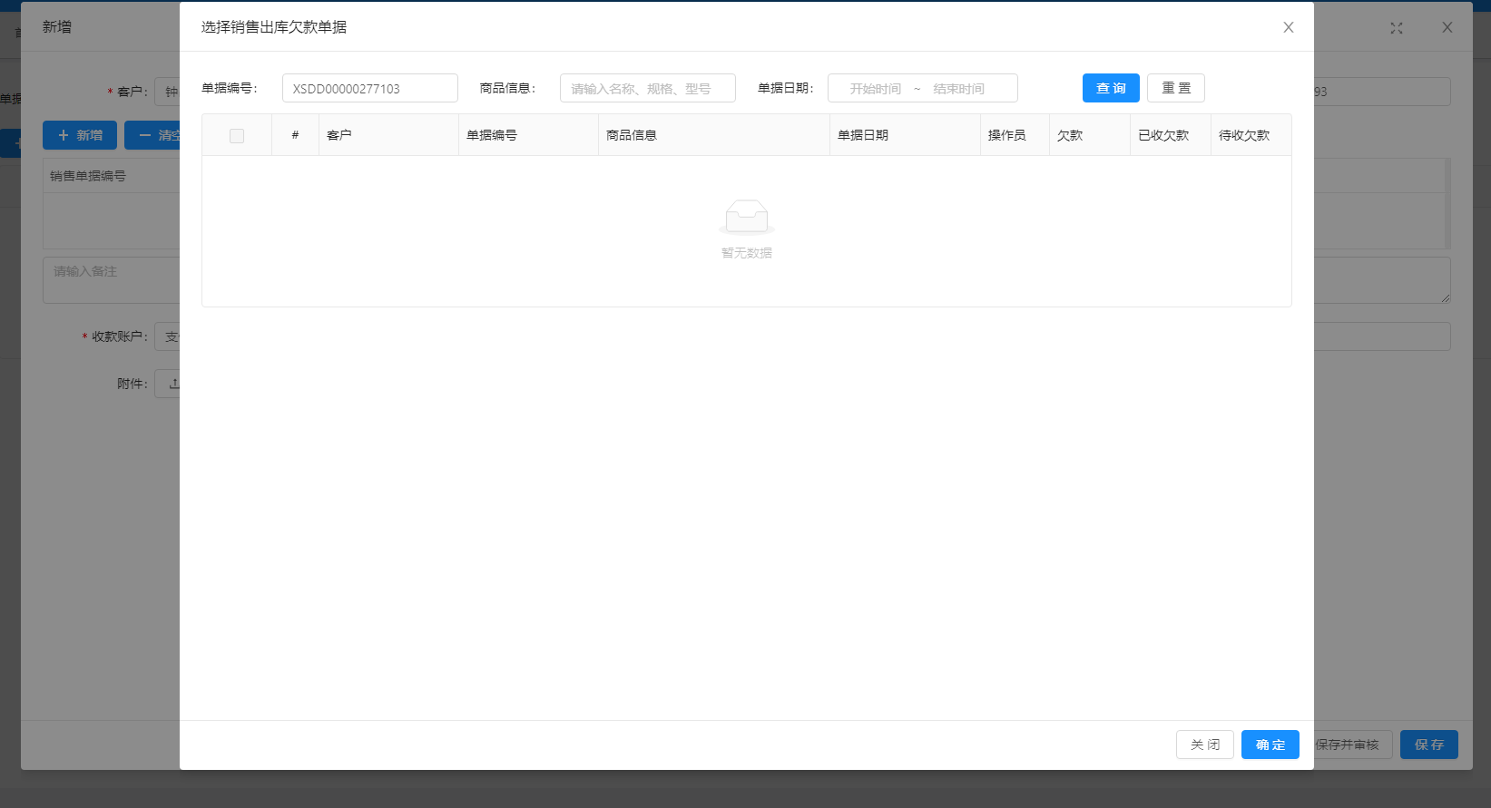Focus the 商品信息 search field
The width and height of the screenshot is (1491, 808).
(x=648, y=88)
